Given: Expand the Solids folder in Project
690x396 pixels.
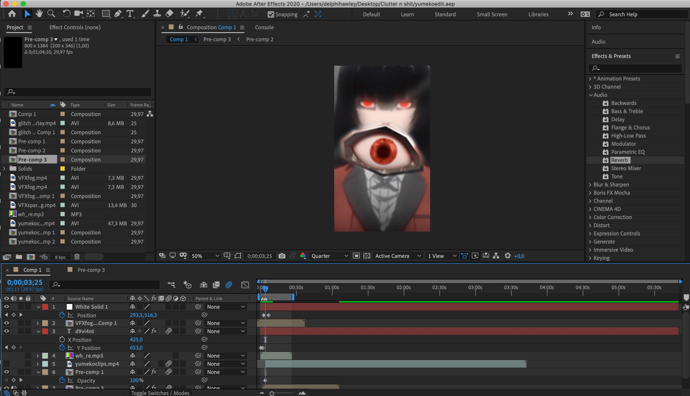Looking at the screenshot, I should tap(5, 169).
